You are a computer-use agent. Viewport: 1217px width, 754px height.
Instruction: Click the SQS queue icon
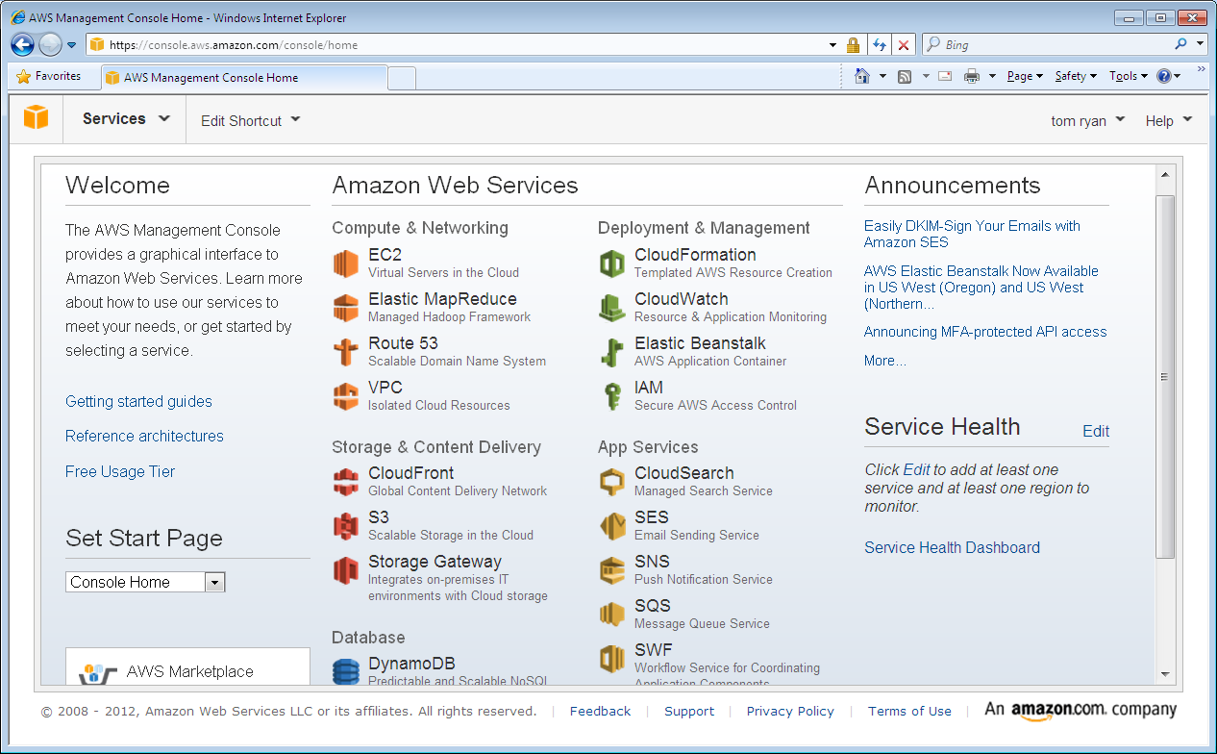pyautogui.click(x=612, y=615)
